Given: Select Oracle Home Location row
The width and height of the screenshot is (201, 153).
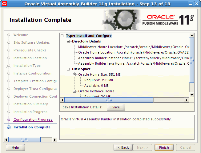Looking at the screenshot, I should (x=134, y=52).
